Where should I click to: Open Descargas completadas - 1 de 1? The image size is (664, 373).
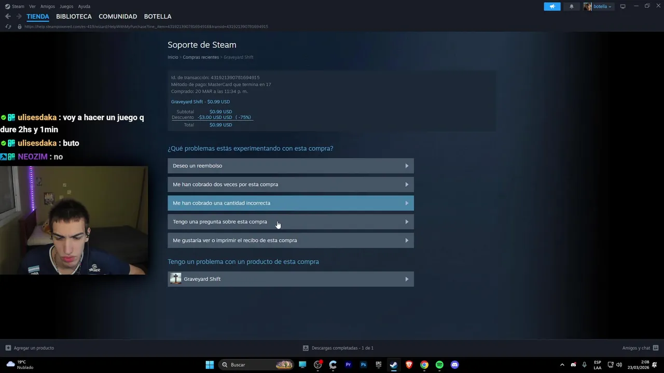tap(342, 348)
